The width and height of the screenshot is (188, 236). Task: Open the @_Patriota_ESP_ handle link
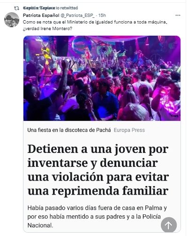(x=77, y=16)
